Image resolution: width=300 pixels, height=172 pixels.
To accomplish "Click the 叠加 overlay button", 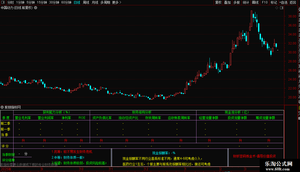I will click(x=228, y=2).
